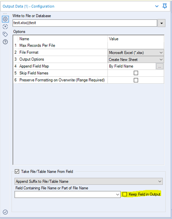Click the Append Field Map ellipsis button
172x219 pixels.
click(x=160, y=66)
